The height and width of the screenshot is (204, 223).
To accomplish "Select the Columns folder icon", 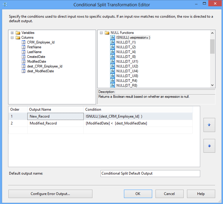I will click(18, 38).
